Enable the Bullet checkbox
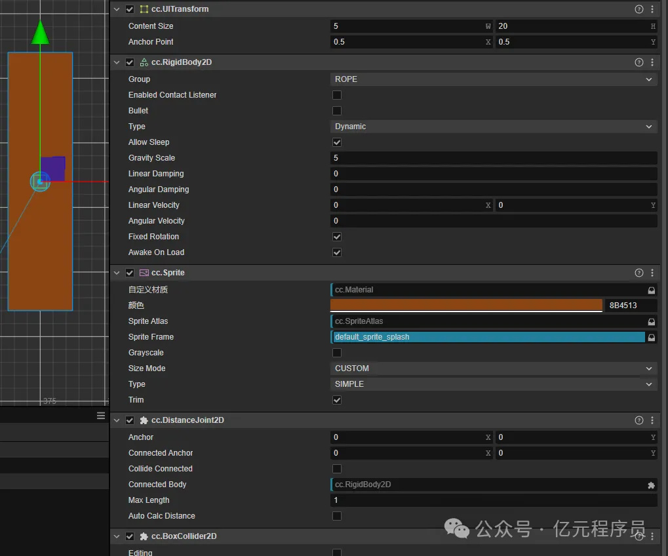The width and height of the screenshot is (668, 556). (337, 111)
